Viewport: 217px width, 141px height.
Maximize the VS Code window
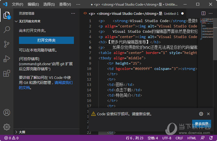tap(198, 4)
